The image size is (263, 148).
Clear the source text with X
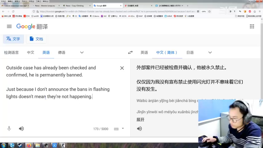tap(122, 68)
